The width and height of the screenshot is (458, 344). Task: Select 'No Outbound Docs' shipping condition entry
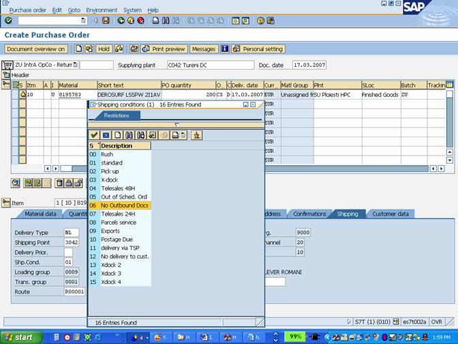click(125, 205)
